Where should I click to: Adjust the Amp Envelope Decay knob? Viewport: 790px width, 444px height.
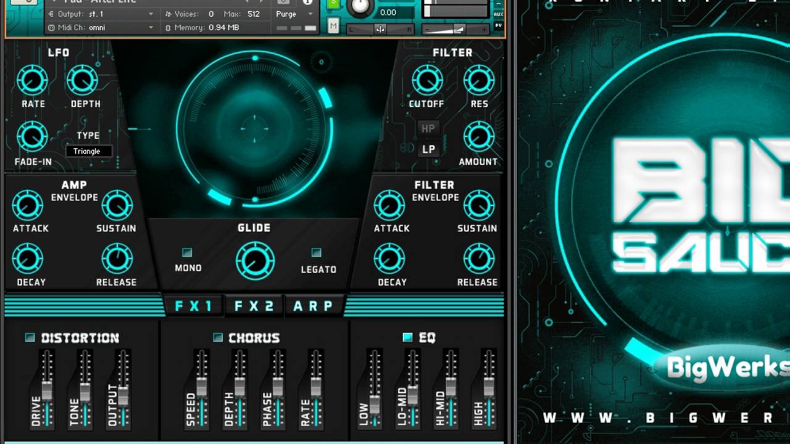(28, 258)
